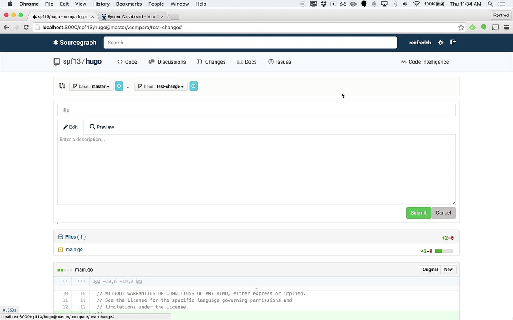Click the main.go diff header filename
This screenshot has width=513, height=320.
point(84,270)
